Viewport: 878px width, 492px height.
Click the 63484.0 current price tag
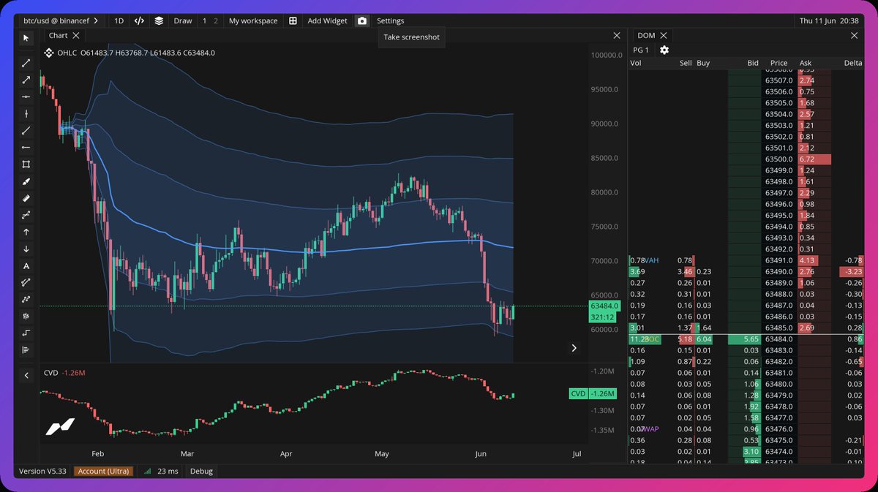pos(604,306)
